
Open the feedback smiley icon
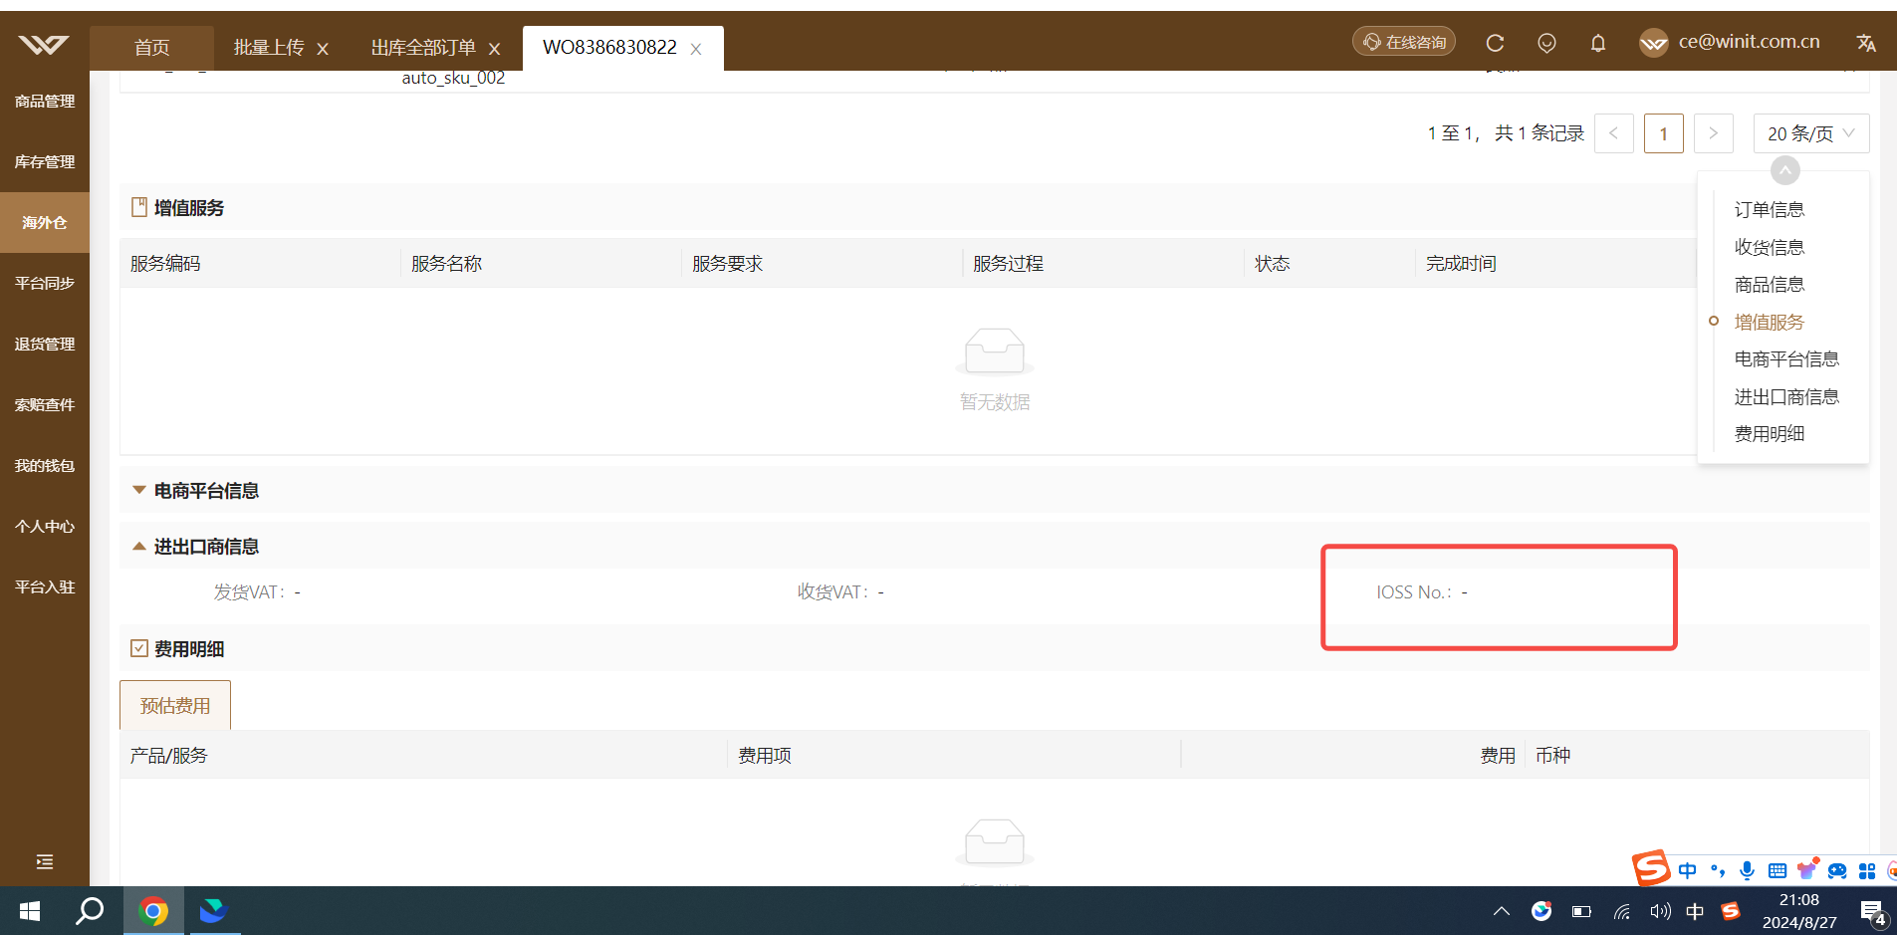(1546, 43)
